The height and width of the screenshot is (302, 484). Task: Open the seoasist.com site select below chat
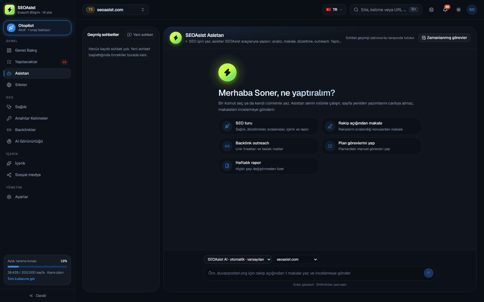pyautogui.click(x=296, y=259)
